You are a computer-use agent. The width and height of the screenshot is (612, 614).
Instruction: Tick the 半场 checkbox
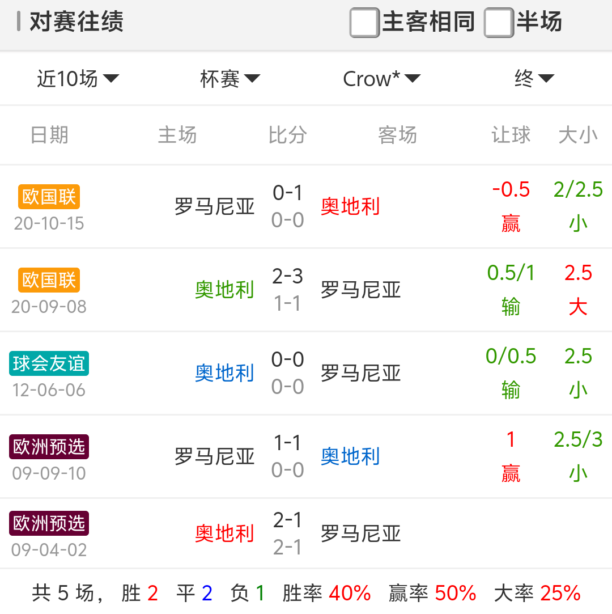tap(499, 23)
